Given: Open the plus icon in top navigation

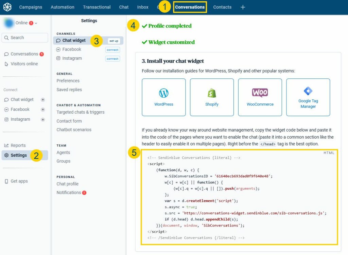Looking at the screenshot, I should pyautogui.click(x=243, y=7).
